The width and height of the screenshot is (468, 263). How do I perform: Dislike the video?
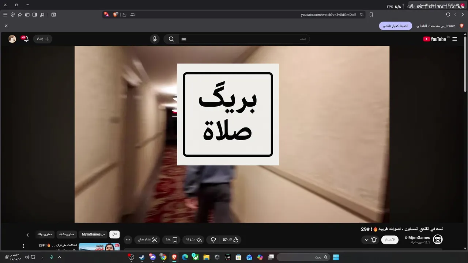click(213, 240)
